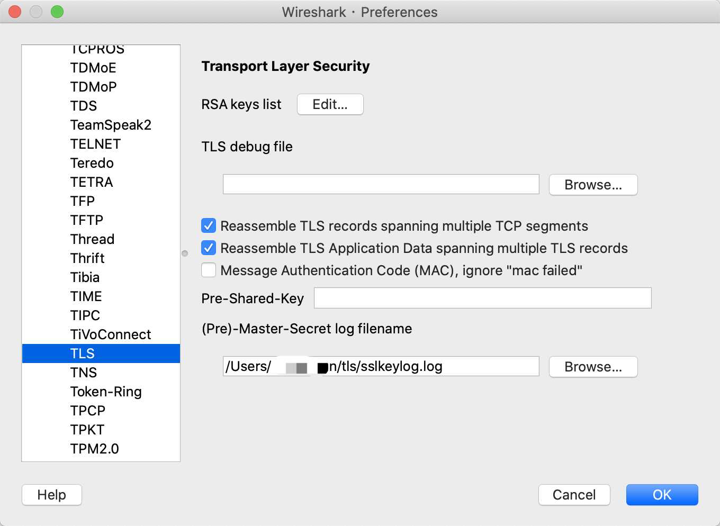Enable ignore "mac failed" MAC checkbox

tap(209, 270)
